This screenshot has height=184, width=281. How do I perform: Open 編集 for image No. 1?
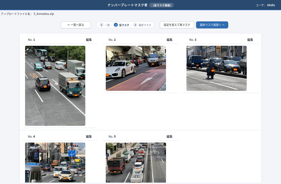point(89,40)
